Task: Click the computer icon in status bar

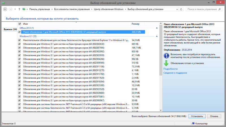Action: (193, 124)
